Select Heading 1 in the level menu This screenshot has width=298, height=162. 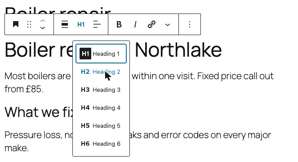101,54
